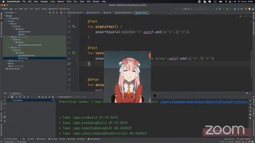Click the print icon beside the console output
This screenshot has width=255, height=143.
pos(251,114)
